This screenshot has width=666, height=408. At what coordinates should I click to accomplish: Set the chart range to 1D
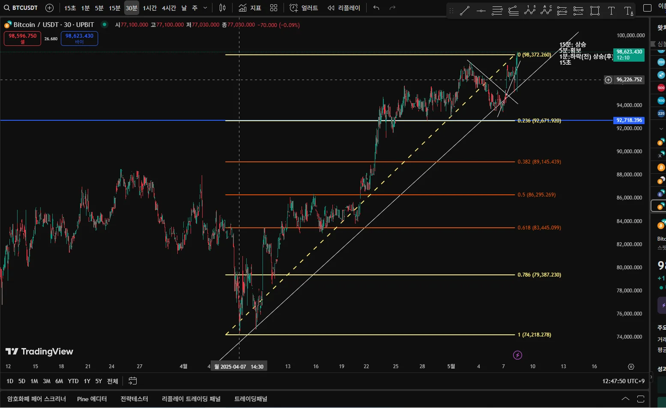[x=10, y=381]
